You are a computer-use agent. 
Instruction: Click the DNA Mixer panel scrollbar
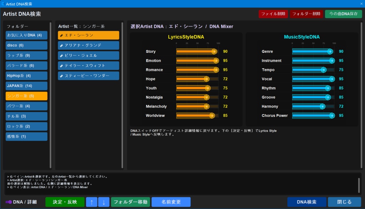point(361,95)
